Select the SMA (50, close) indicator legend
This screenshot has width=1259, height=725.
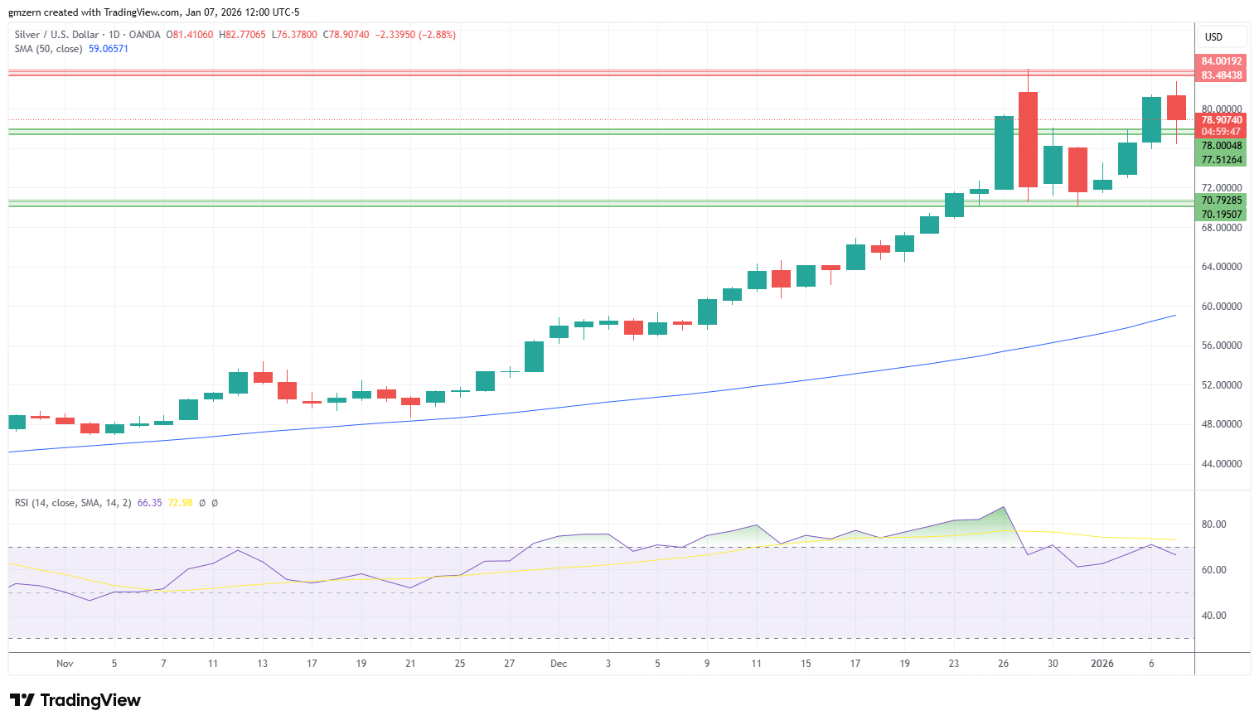click(x=48, y=49)
